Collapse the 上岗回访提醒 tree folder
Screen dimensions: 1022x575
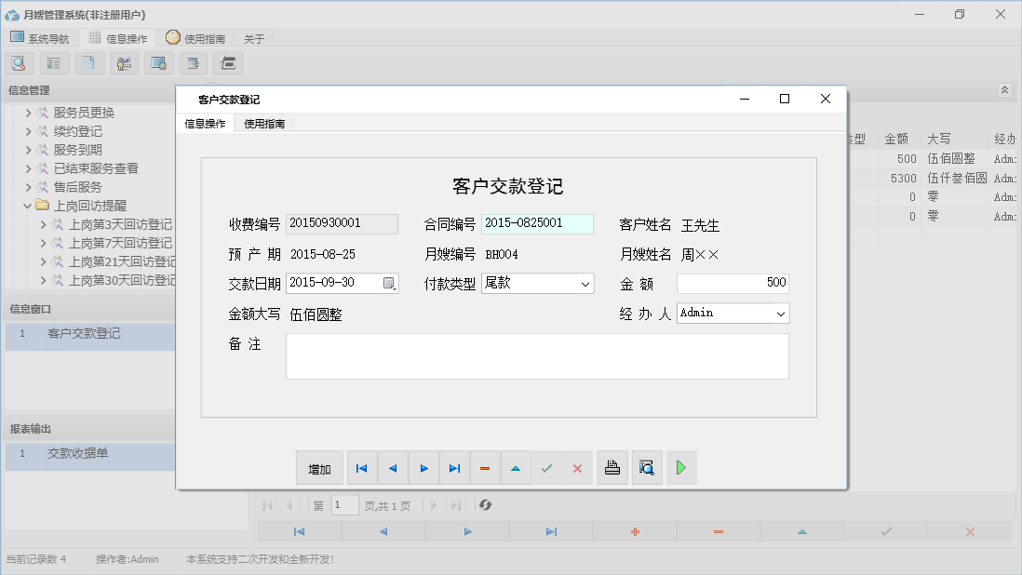click(x=28, y=205)
